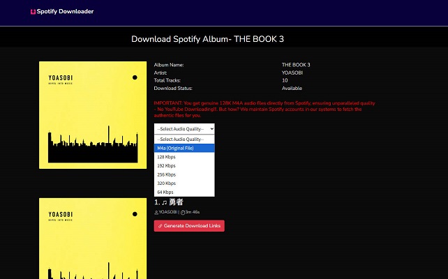Click the pink Spotify Downloader logo icon
Viewport: 448px width, 279px height.
pos(33,12)
